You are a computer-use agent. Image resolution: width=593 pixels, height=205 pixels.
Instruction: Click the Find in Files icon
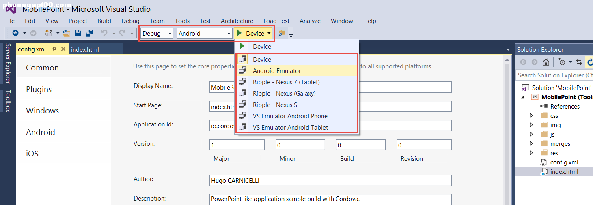tap(282, 33)
